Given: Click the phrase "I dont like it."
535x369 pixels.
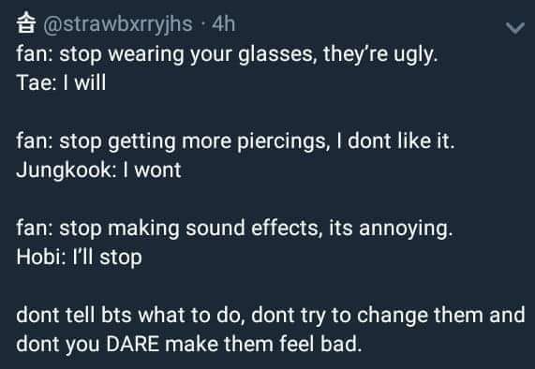Looking at the screenshot, I should coord(395,140).
